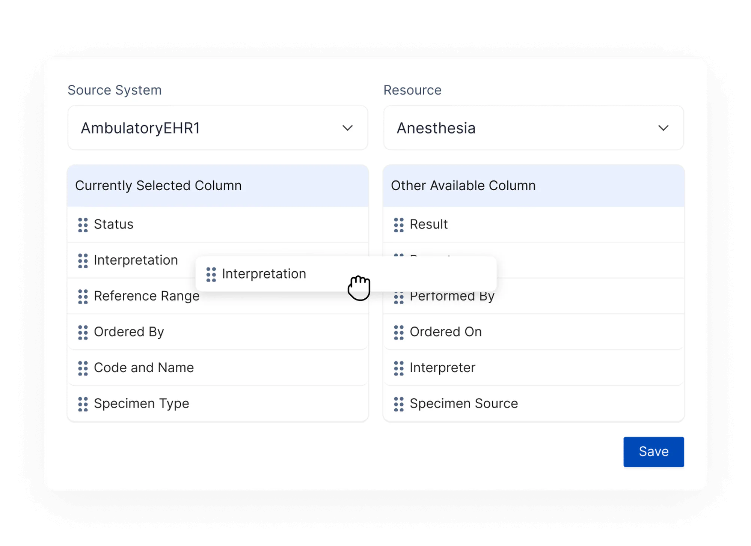Click the drag handle icon for Code and Name

pyautogui.click(x=83, y=367)
